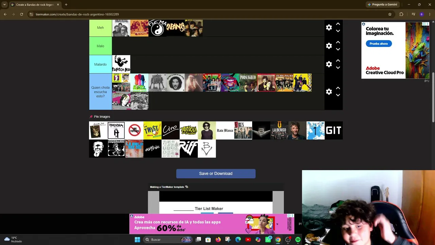The image size is (435, 245).
Task: Open the Making a TierMaker template link
Action: 169,187
